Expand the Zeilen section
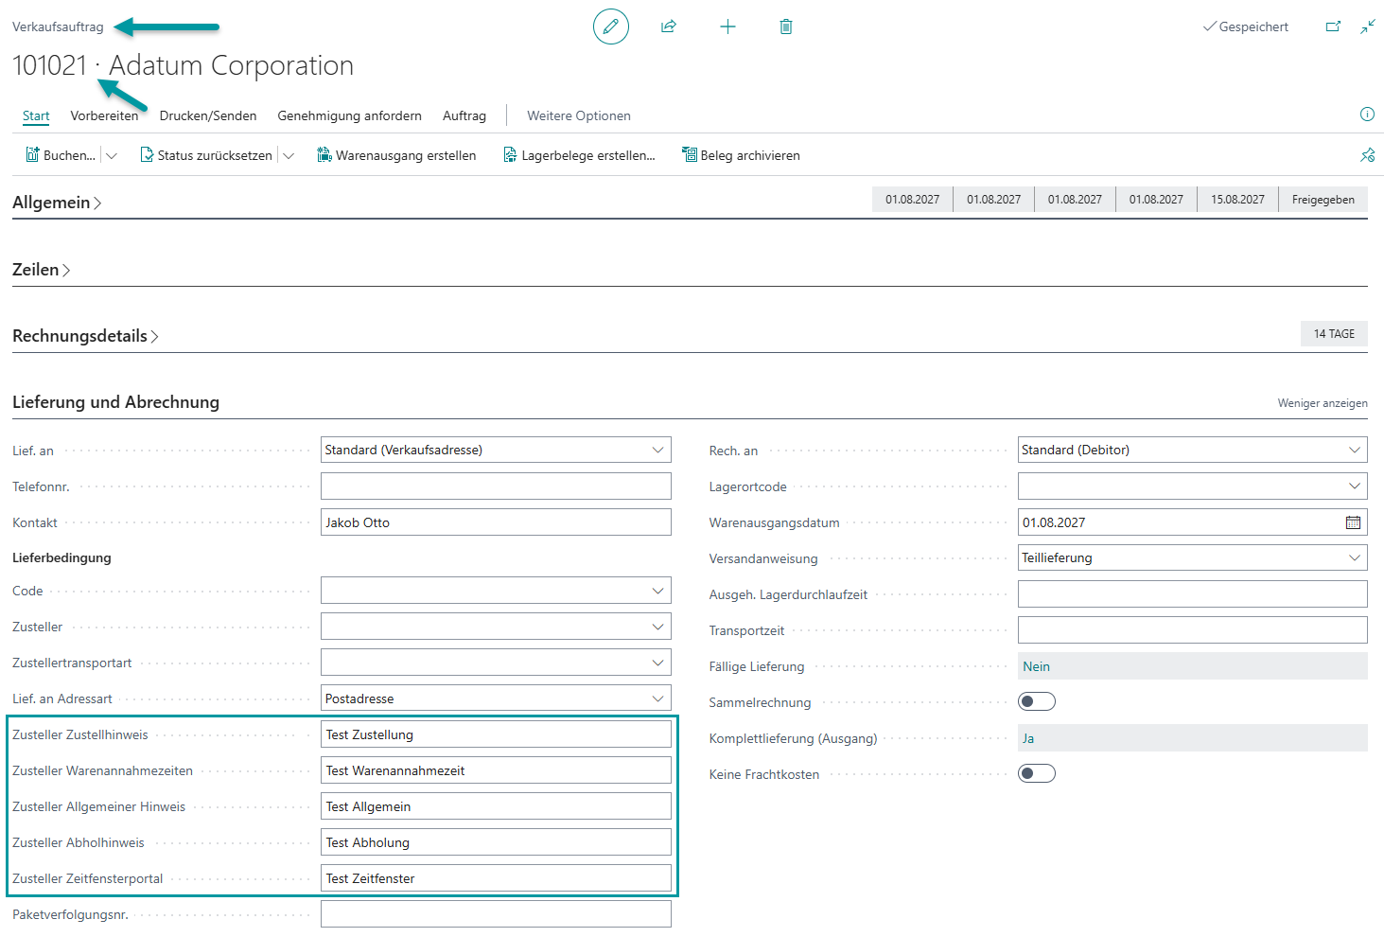Screen dimensions: 1384x937 42,270
